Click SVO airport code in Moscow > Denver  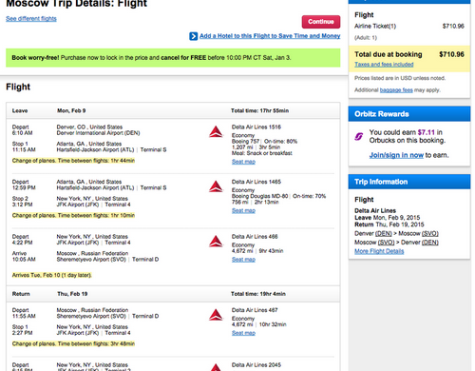[386, 243]
